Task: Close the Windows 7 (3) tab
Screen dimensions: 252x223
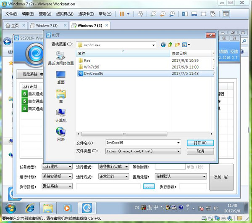Action: tap(65, 25)
